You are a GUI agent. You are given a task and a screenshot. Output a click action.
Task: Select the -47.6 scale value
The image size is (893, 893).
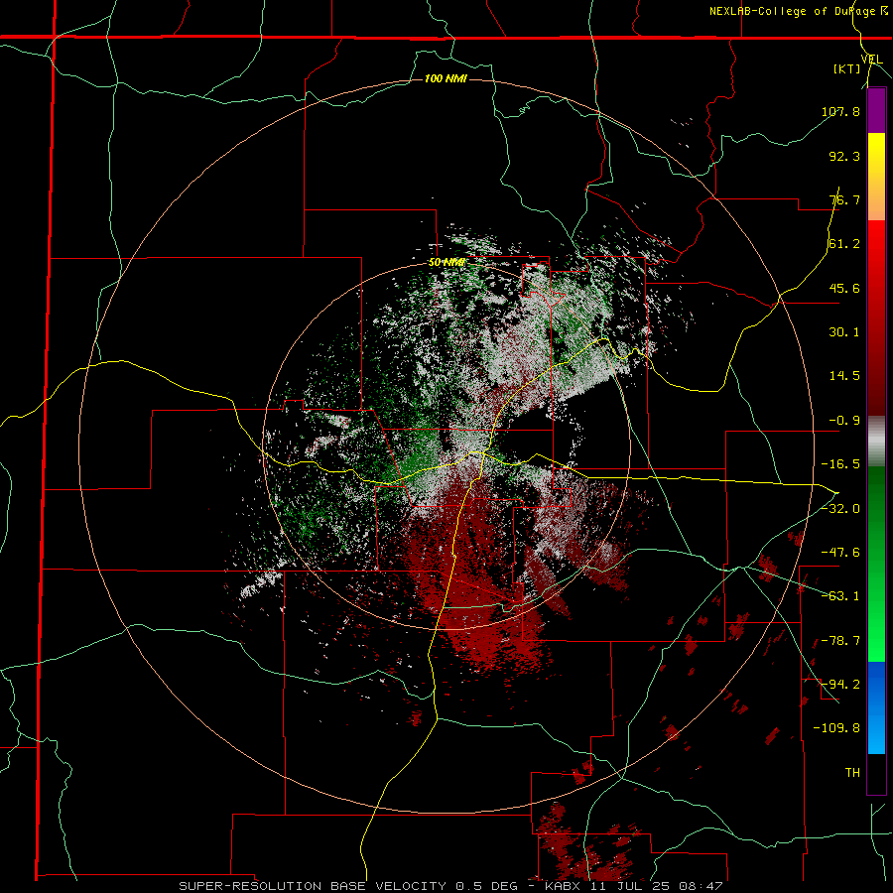tap(840, 553)
